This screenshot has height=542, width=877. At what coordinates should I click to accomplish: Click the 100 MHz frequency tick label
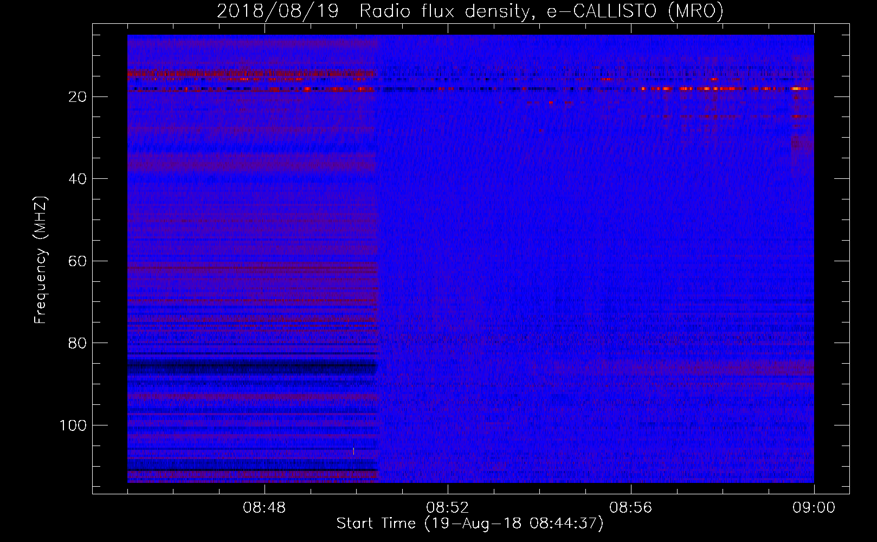pos(73,425)
